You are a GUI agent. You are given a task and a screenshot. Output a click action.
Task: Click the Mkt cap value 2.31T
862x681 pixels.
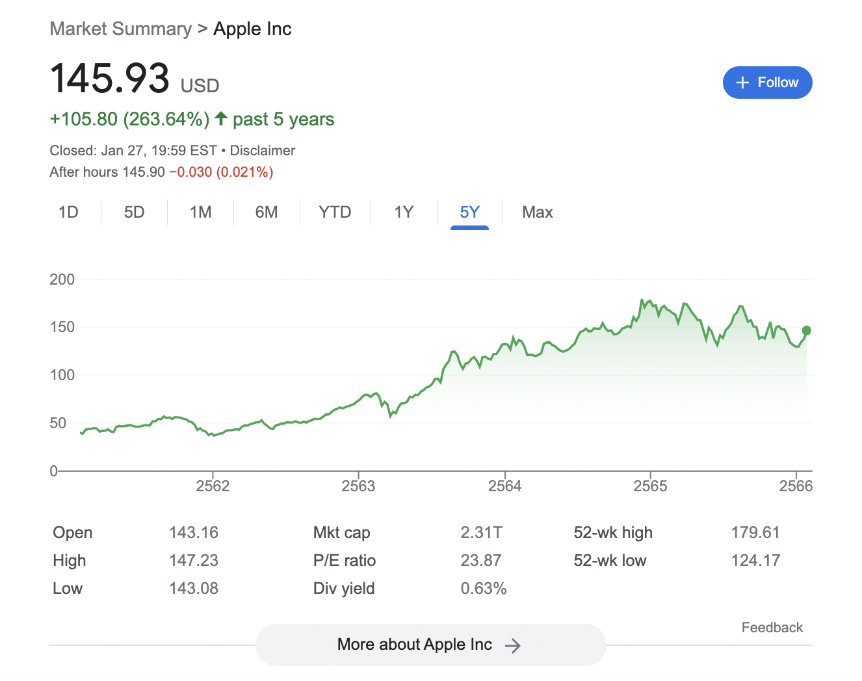click(x=481, y=533)
